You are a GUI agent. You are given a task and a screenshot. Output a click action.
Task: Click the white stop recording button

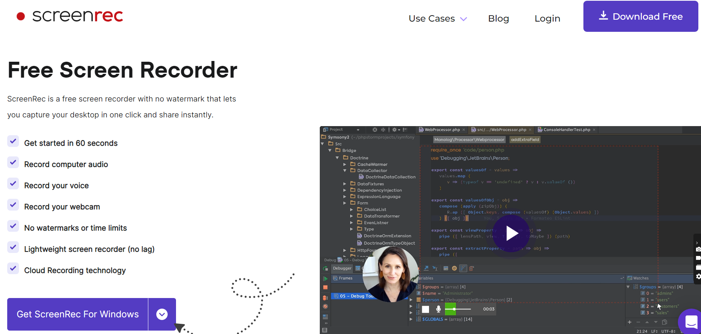[426, 309]
